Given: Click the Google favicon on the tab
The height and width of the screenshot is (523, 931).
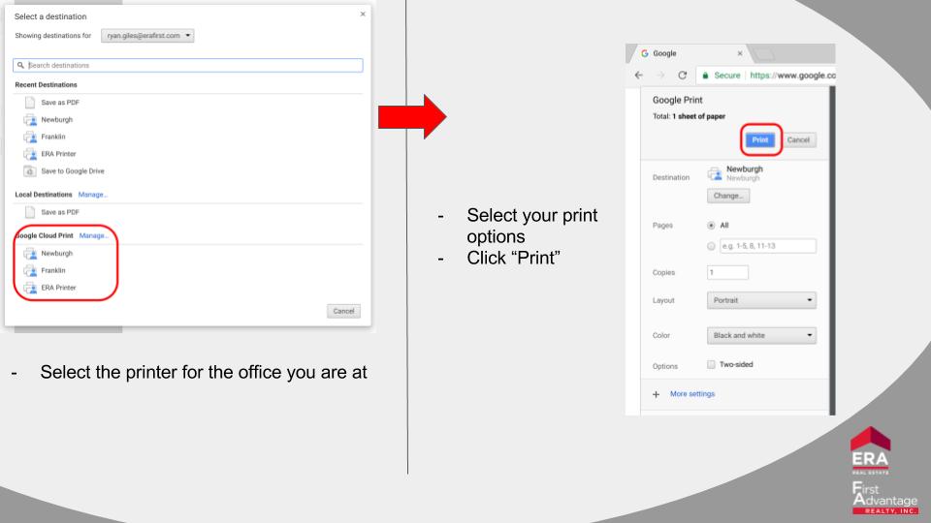Looking at the screenshot, I should pyautogui.click(x=645, y=53).
